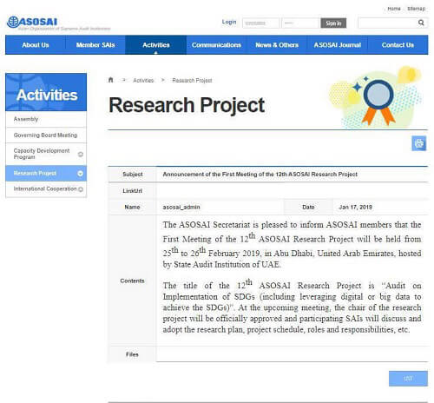
Task: Click the List button
Action: [408, 379]
